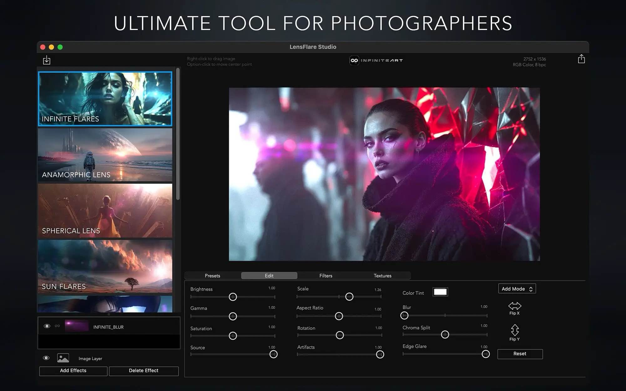Hide the Image Layer with its eye toggle
Screen dimensions: 626x391
click(x=46, y=358)
